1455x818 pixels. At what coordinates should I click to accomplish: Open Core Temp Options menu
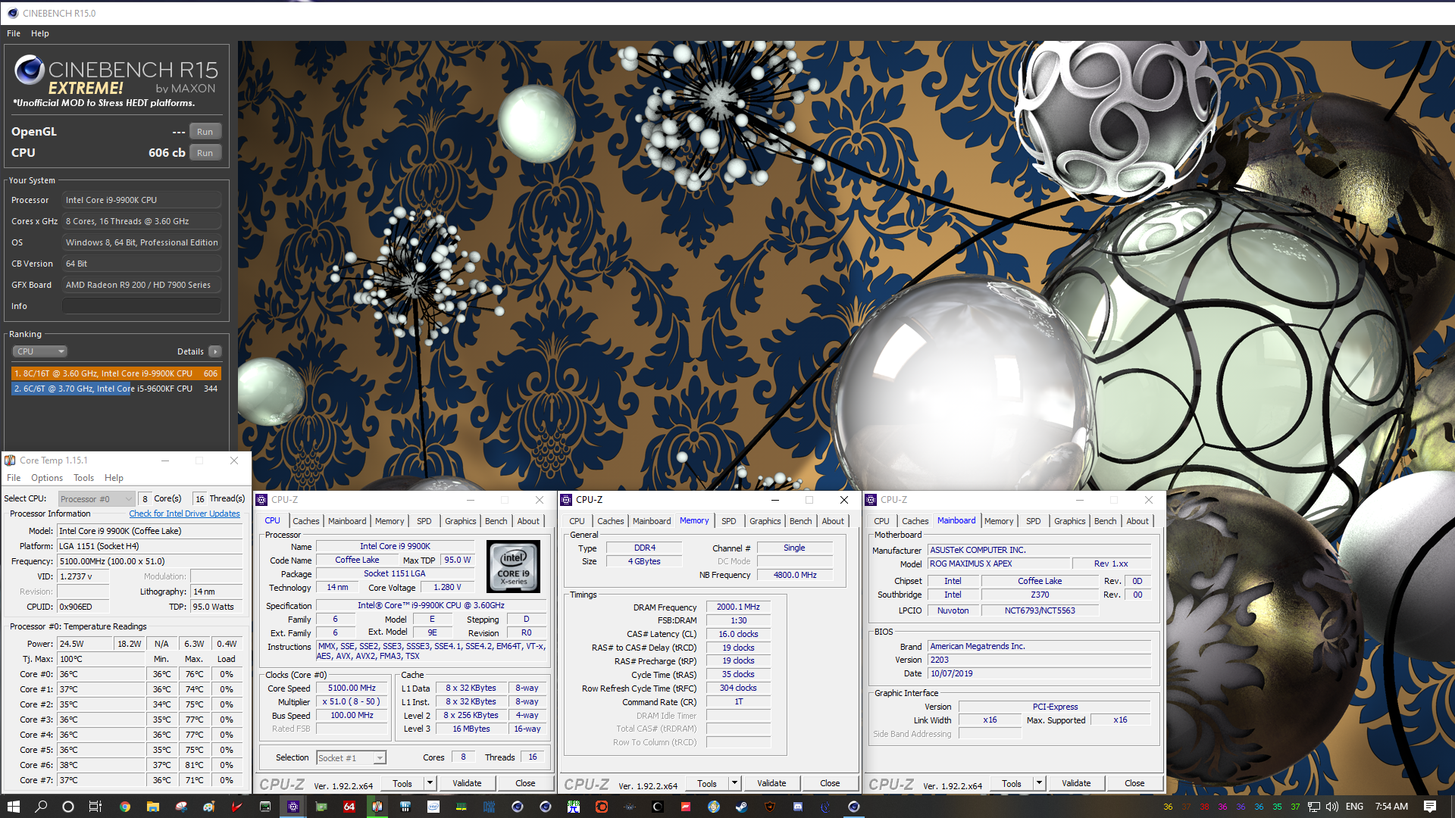[x=47, y=478]
